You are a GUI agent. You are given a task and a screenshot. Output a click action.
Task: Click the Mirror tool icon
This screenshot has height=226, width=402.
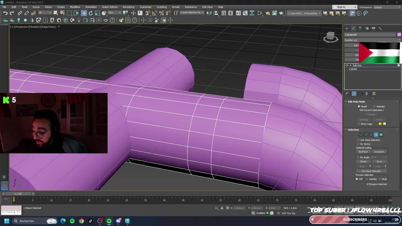pyautogui.click(x=209, y=13)
